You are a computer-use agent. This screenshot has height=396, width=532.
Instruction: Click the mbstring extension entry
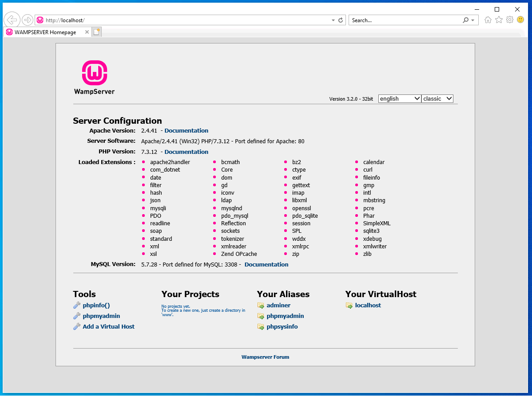click(x=374, y=200)
